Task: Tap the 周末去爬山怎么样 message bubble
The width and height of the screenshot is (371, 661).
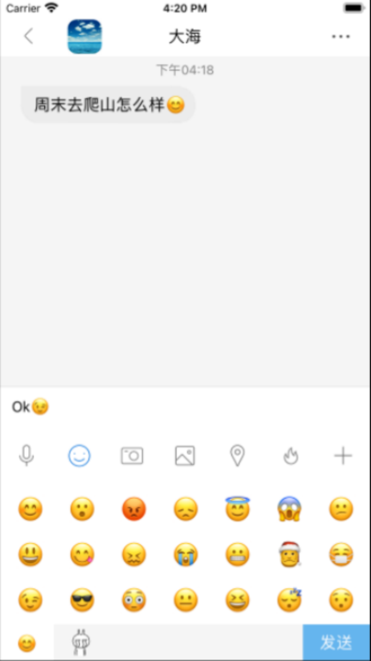Action: pos(108,105)
